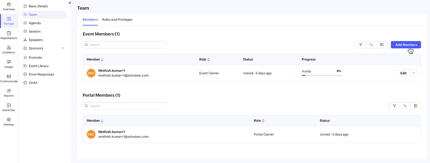The image size is (430, 163).
Task: Open the Communicate envelope icon
Action: tap(9, 76)
